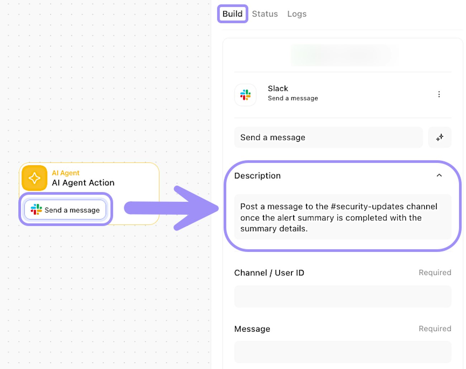Select the AI Agent Action node title
466x369 pixels.
point(83,183)
